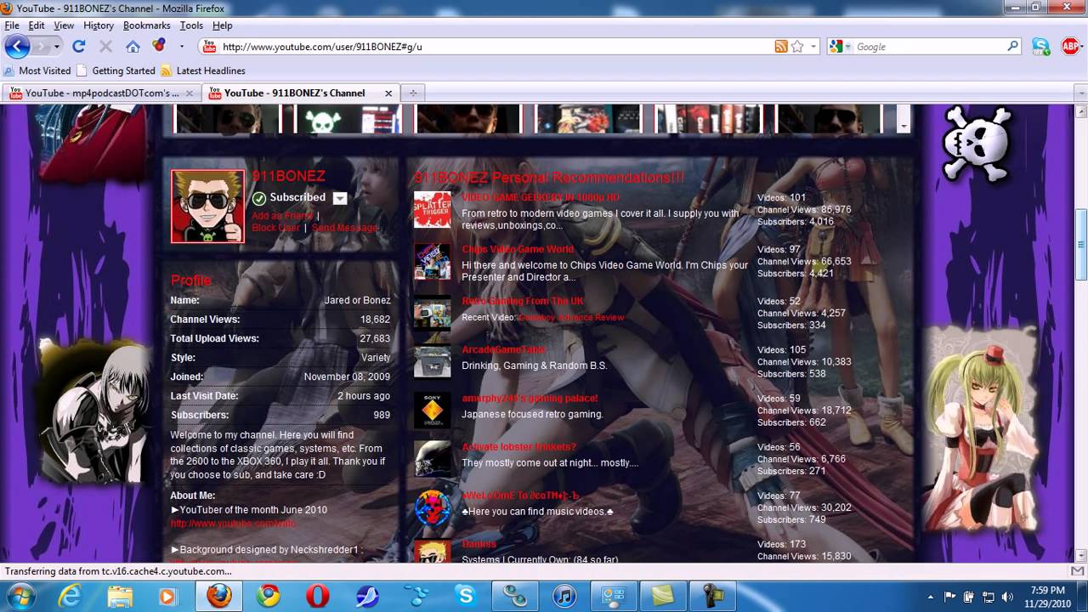Viewport: 1088px width, 612px height.
Task: Click the clock showing 7:59 PM
Action: point(1047,590)
